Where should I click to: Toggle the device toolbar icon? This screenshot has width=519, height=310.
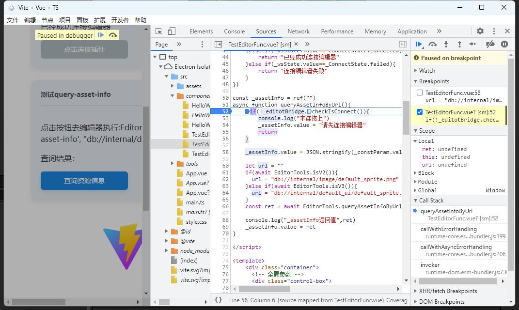(172, 31)
